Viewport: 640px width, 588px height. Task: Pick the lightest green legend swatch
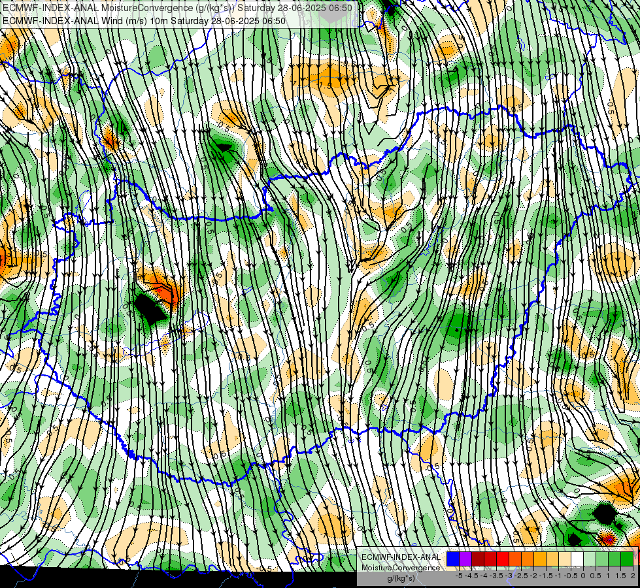pos(590,559)
